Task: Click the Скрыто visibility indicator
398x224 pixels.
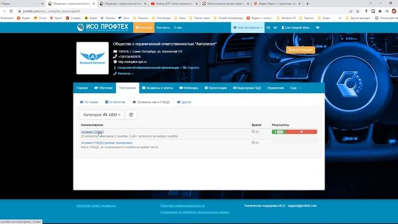Action: pos(191,68)
